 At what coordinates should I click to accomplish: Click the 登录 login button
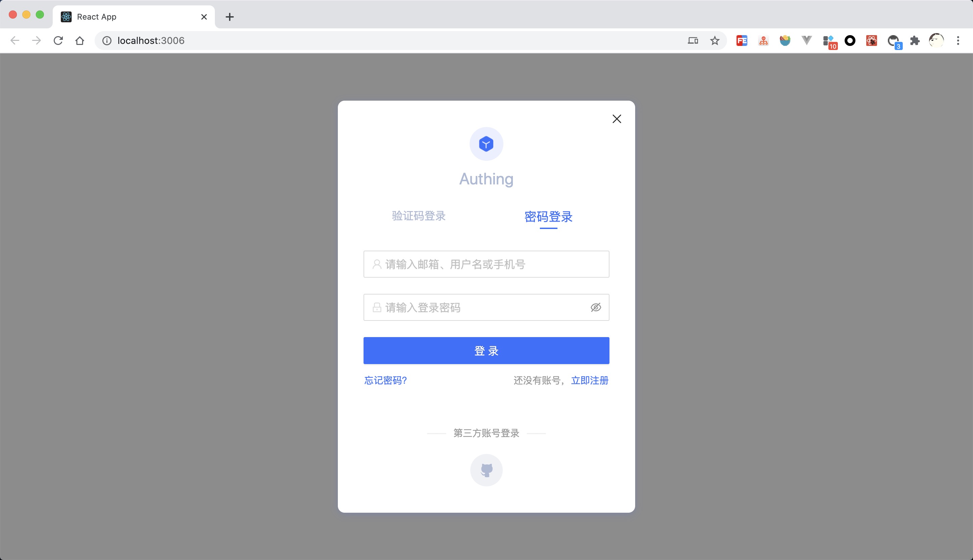click(x=487, y=350)
